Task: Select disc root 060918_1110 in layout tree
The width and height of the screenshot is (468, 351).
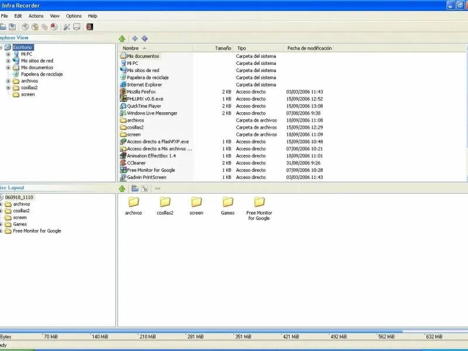Action: tap(19, 197)
